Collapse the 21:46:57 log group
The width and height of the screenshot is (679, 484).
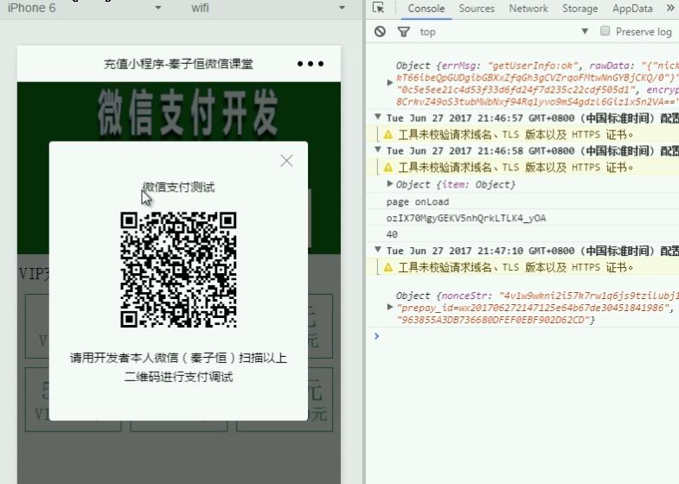pos(378,117)
